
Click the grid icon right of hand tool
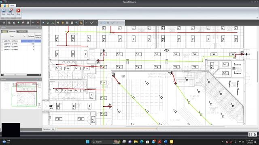click(68, 23)
